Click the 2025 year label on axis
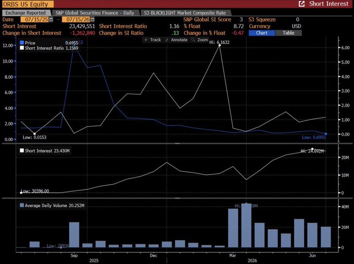 pyautogui.click(x=94, y=260)
